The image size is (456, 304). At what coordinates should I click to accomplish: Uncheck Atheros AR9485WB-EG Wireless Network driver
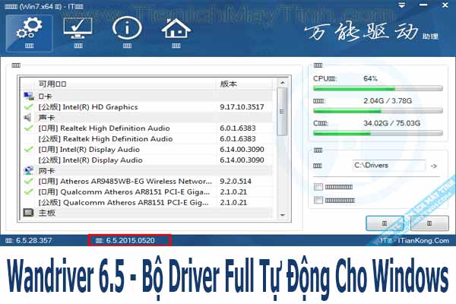pyautogui.click(x=29, y=181)
